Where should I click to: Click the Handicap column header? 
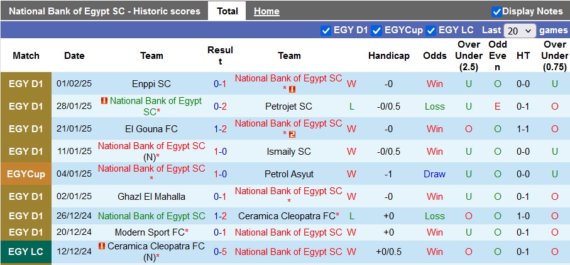tap(389, 56)
